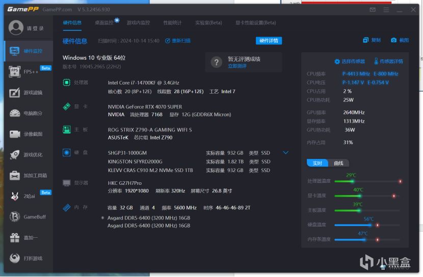The height and width of the screenshot is (277, 423).
Task: Click the 处理器 CPU chip icon
Action: 67,82
